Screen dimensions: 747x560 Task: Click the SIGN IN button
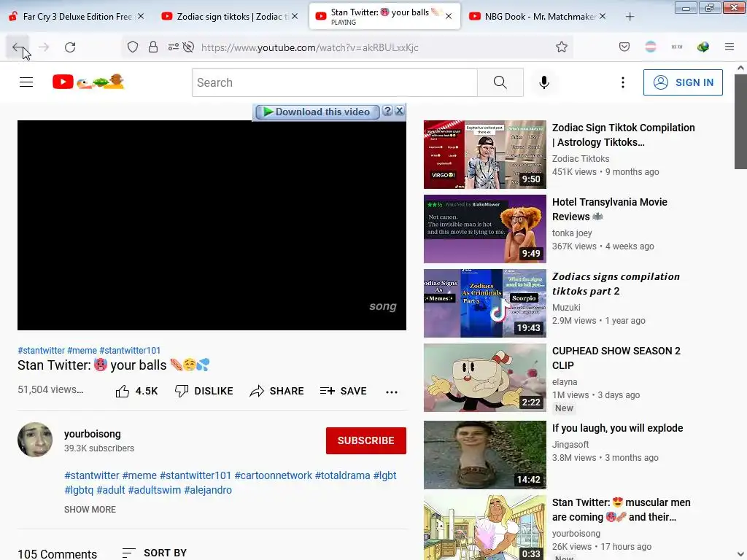pyautogui.click(x=683, y=82)
